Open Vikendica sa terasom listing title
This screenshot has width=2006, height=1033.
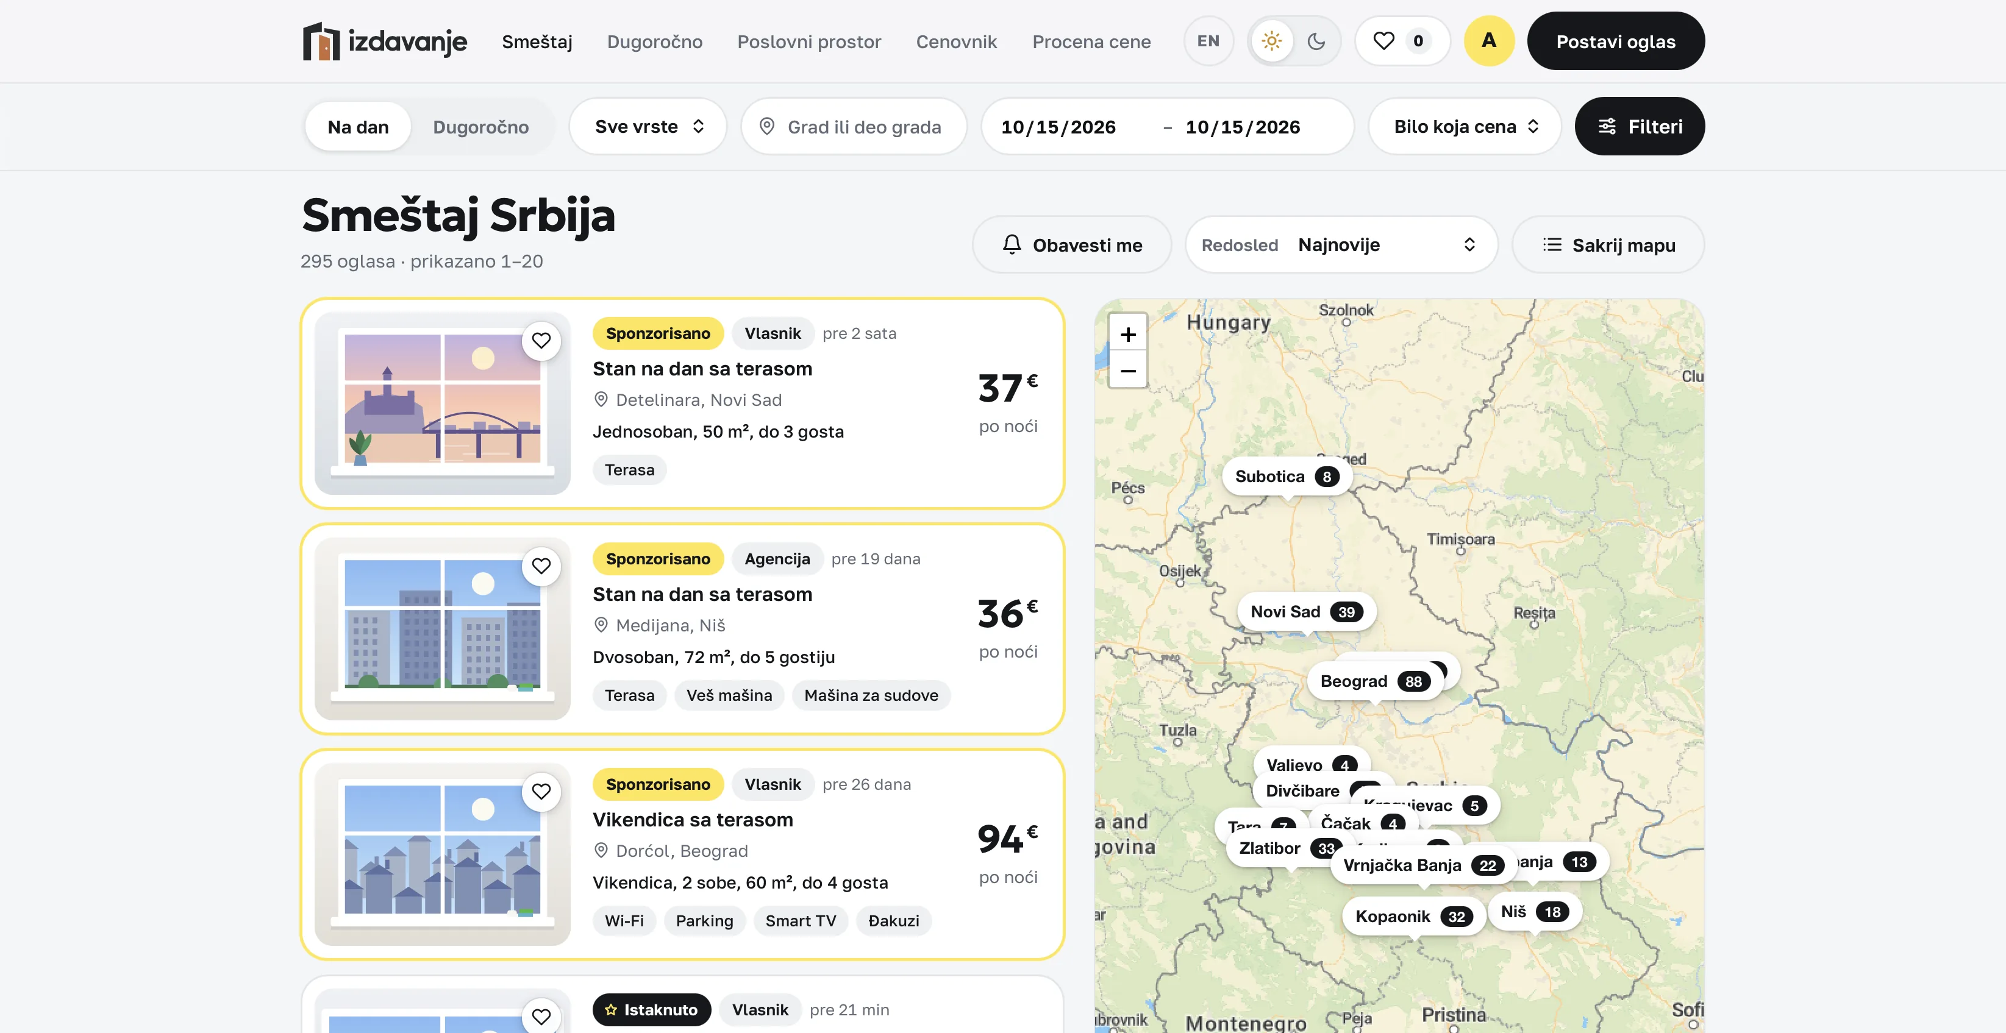point(692,820)
